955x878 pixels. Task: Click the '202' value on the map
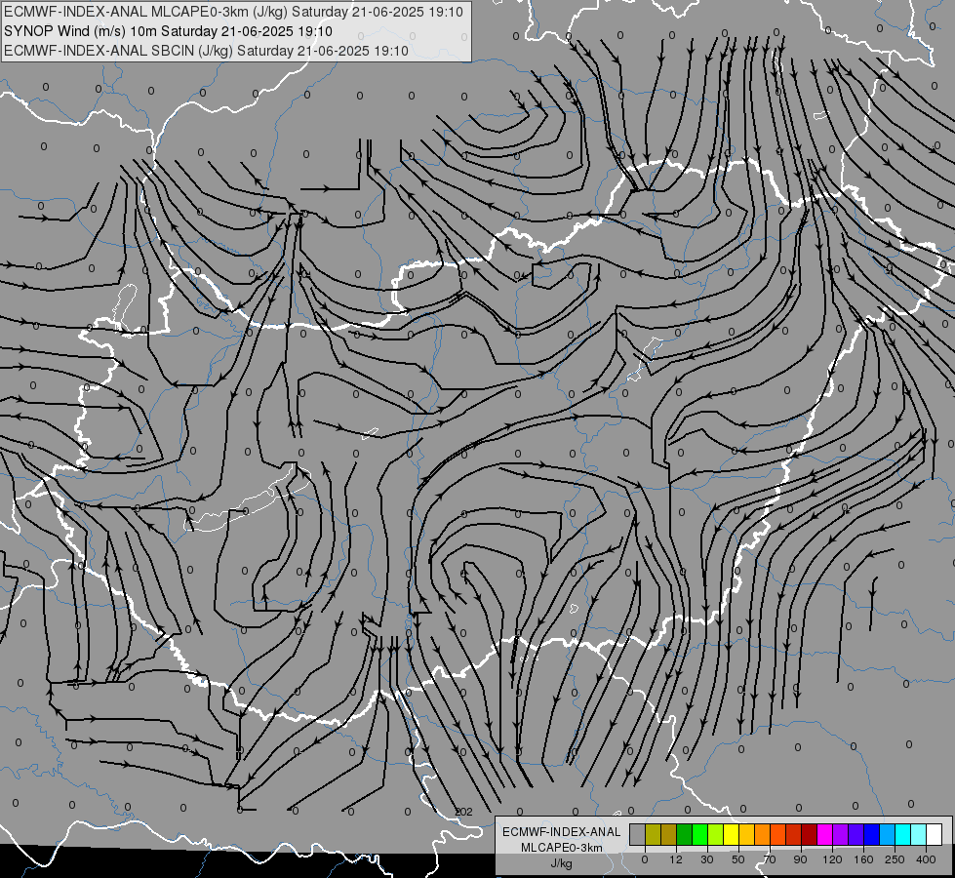[463, 812]
